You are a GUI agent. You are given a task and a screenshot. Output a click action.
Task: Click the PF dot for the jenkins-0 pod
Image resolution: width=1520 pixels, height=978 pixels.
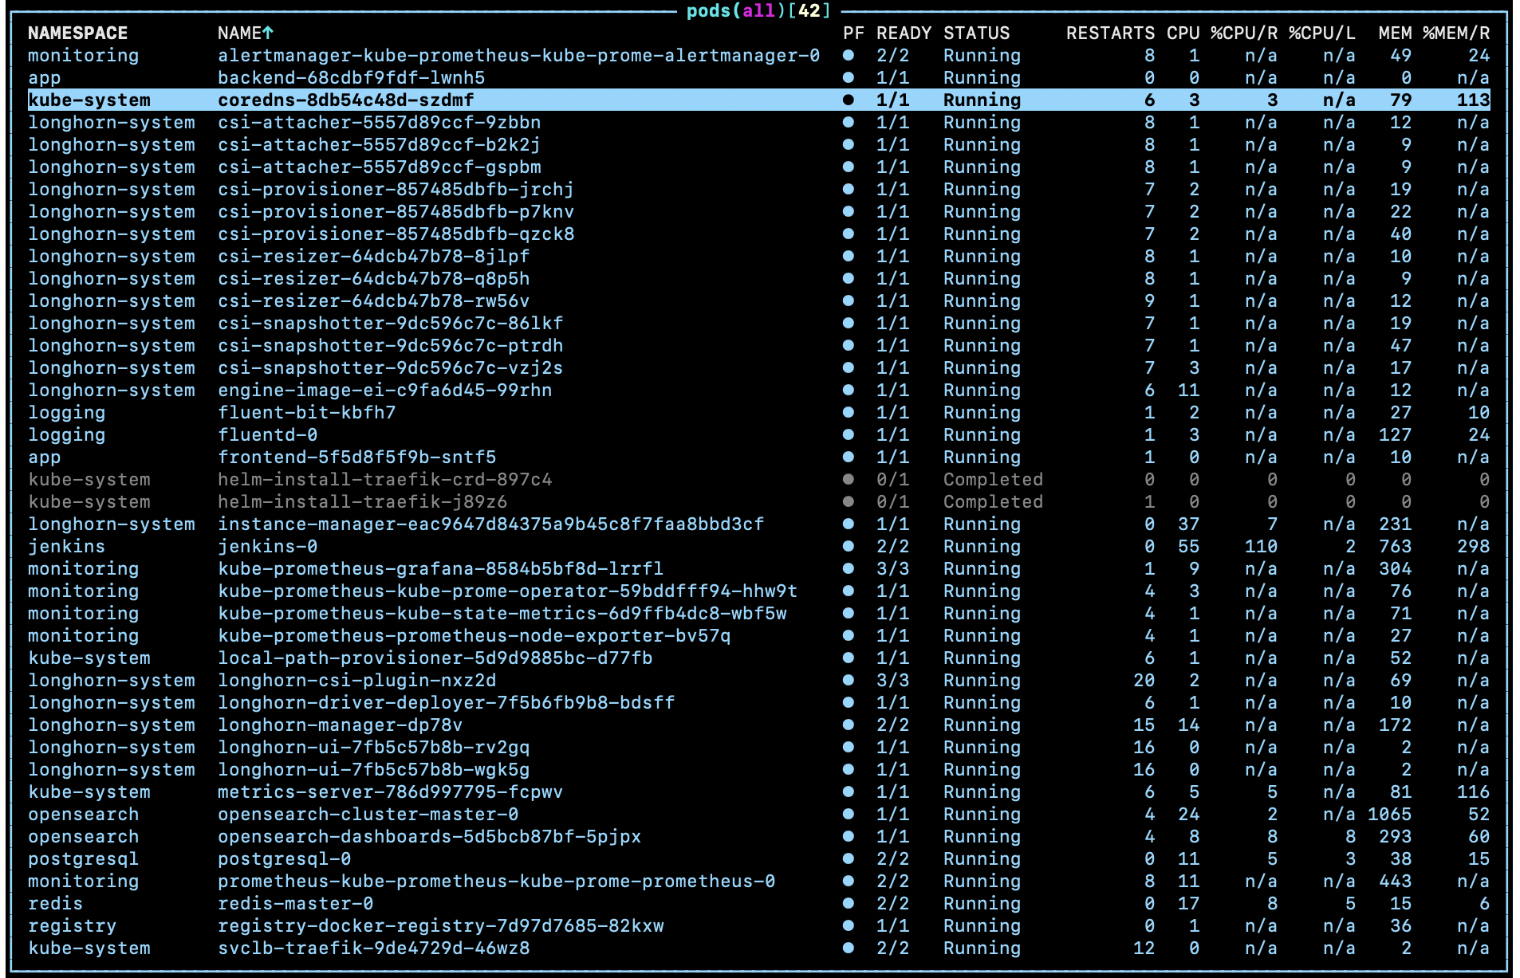click(849, 546)
